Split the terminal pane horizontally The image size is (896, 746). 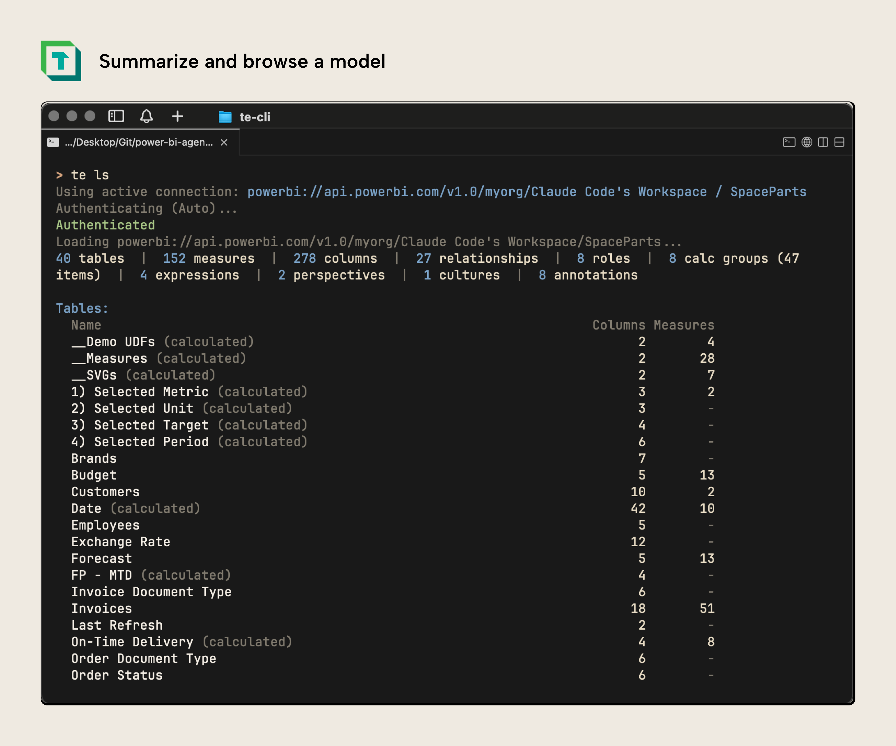tap(840, 142)
